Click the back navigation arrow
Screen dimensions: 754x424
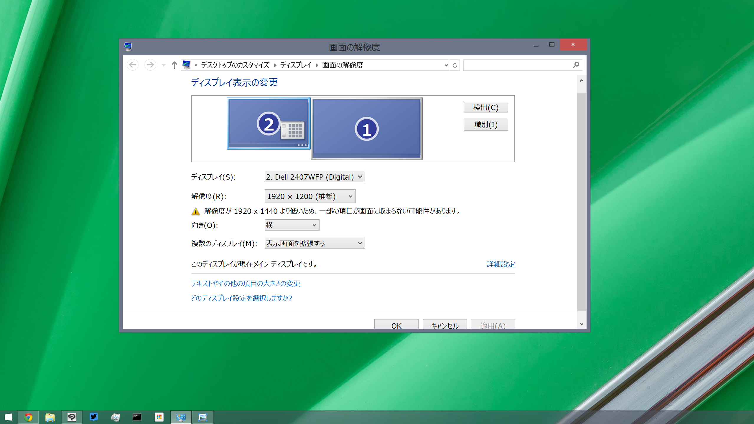[133, 65]
